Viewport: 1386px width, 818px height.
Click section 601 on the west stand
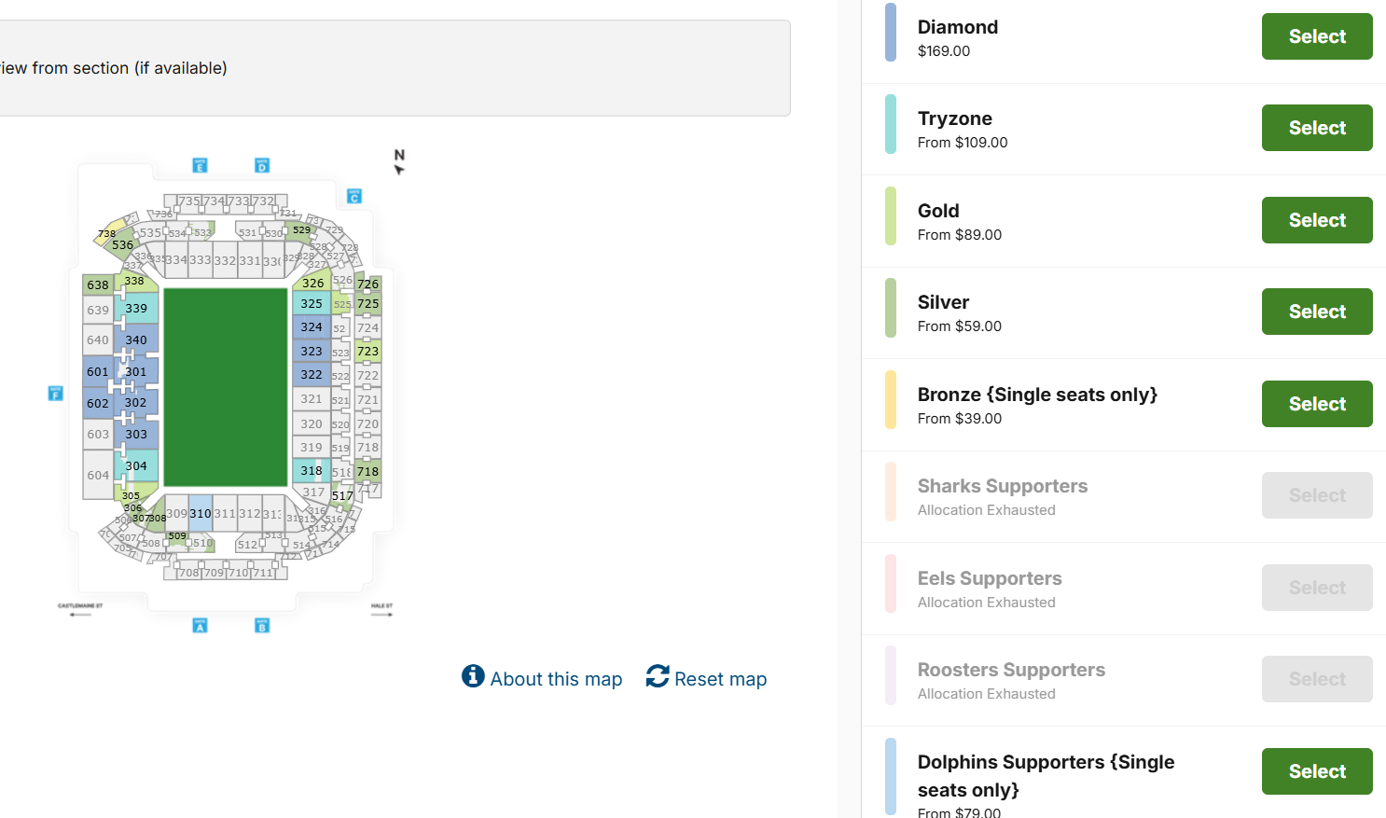pos(98,371)
